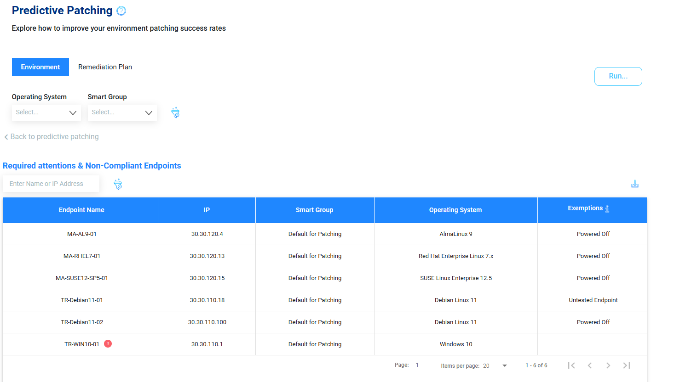The height and width of the screenshot is (382, 680).
Task: Open the Operating System dropdown
Action: tap(46, 112)
